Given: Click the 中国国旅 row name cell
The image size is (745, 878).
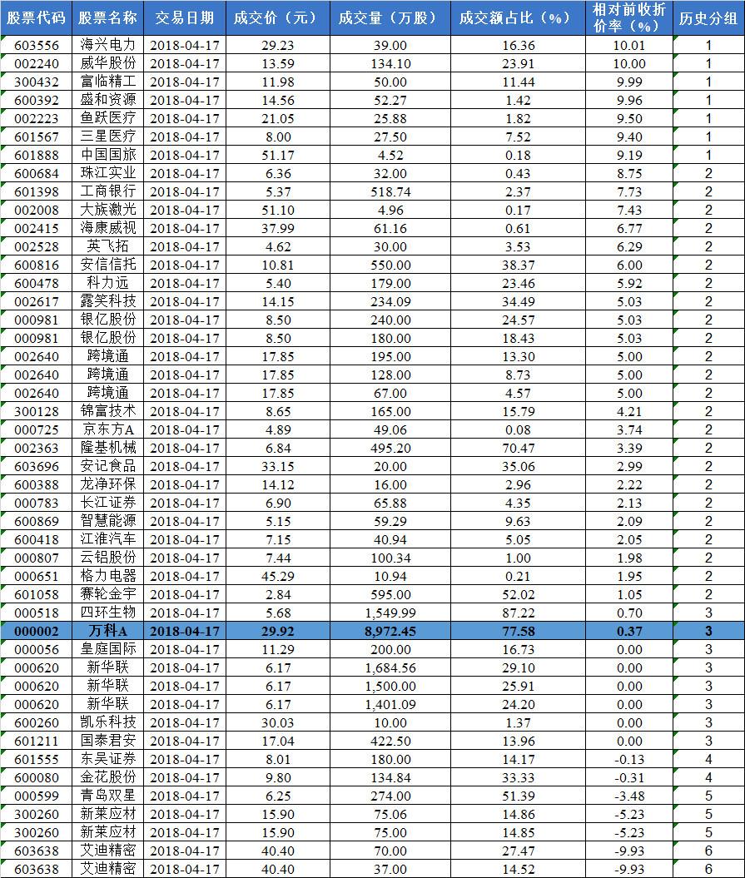Looking at the screenshot, I should 108,155.
